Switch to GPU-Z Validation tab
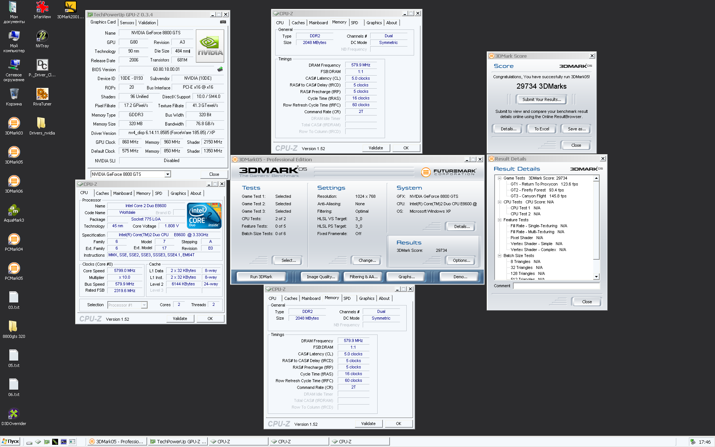Viewport: 715px width, 447px height. coord(147,23)
